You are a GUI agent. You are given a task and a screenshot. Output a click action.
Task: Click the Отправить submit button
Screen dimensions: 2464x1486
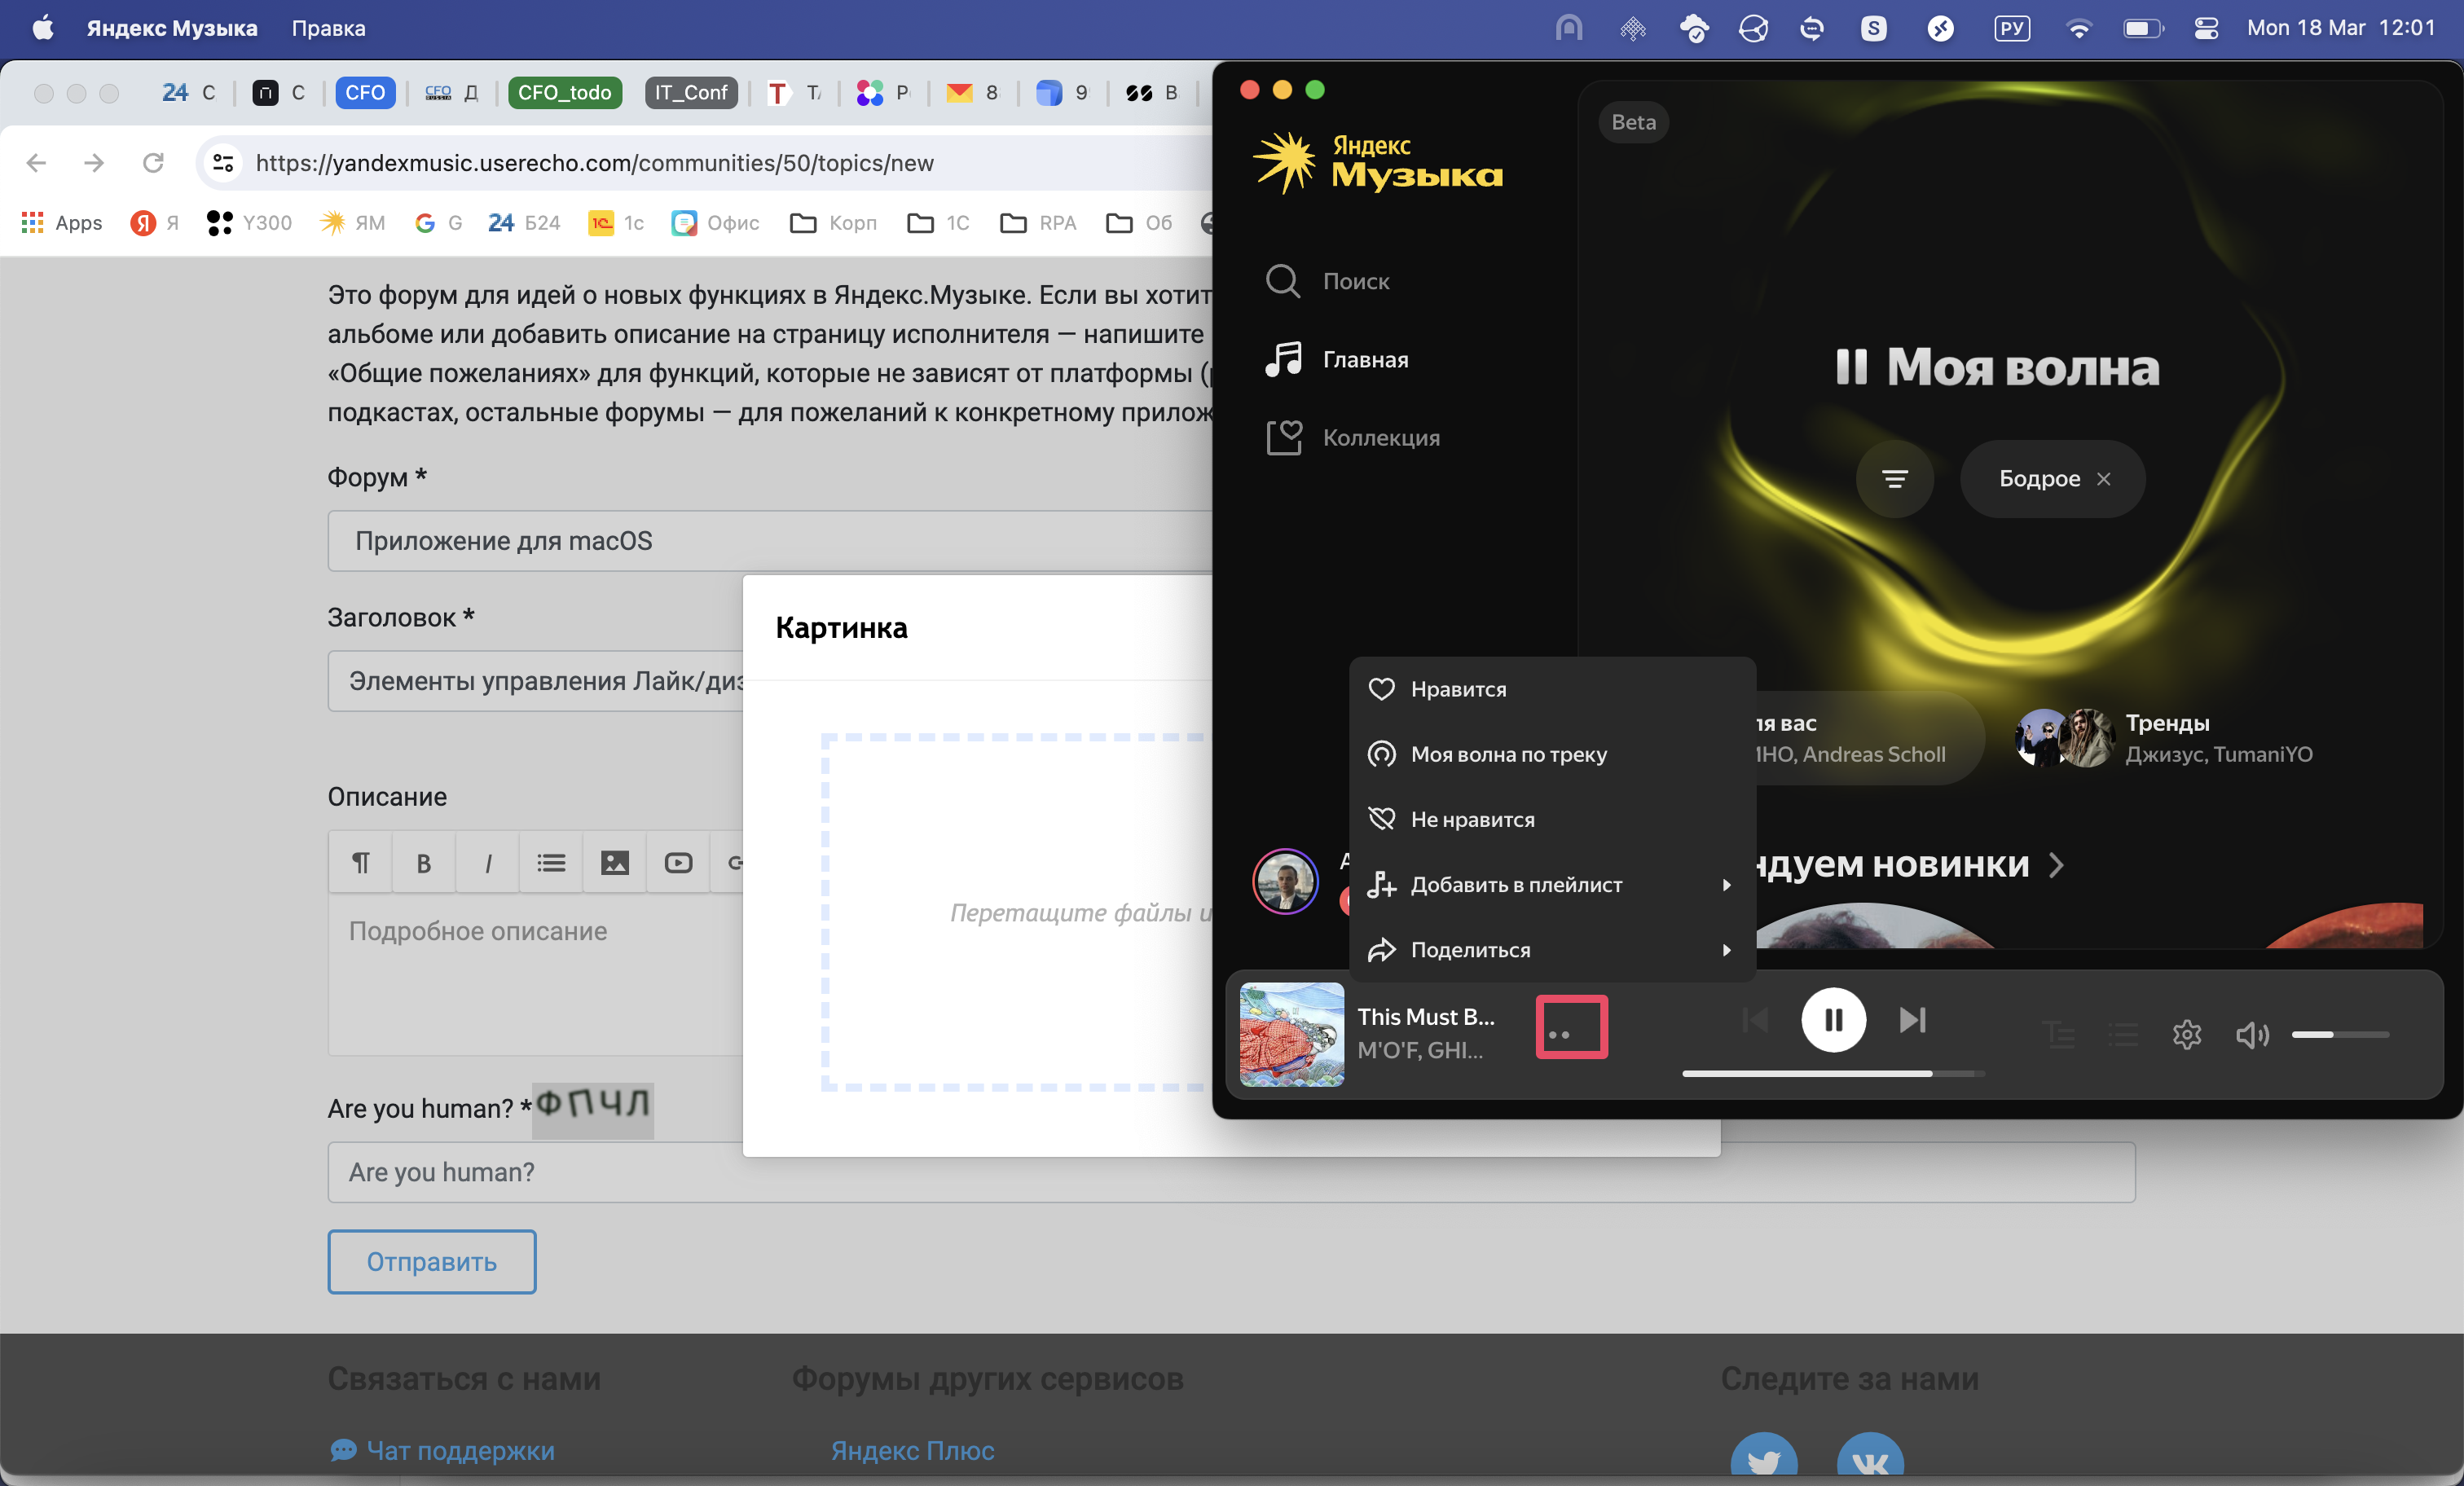click(432, 1261)
